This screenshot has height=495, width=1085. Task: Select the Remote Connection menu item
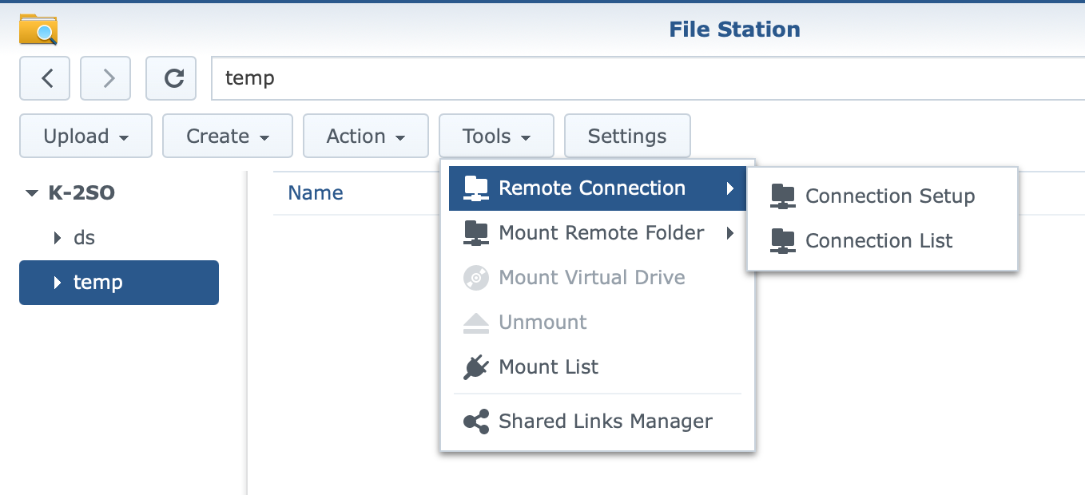(598, 188)
